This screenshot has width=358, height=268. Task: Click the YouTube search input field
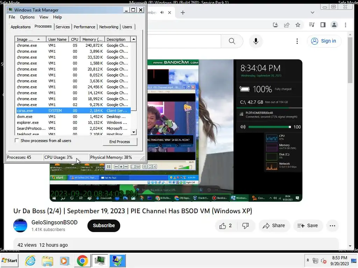click(x=184, y=41)
